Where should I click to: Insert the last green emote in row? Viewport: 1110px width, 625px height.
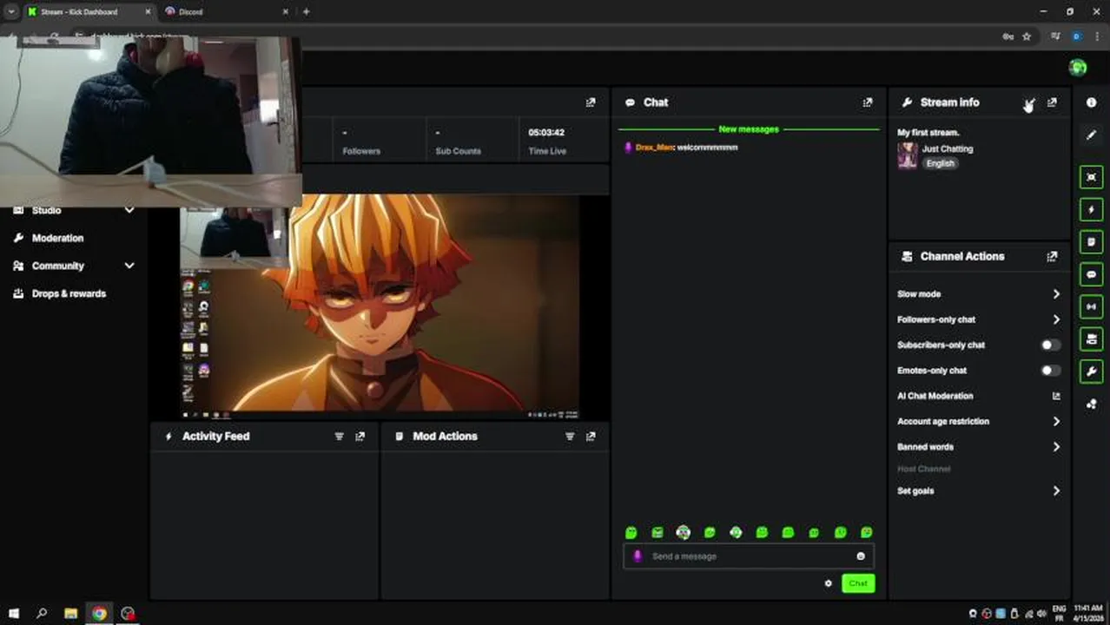click(x=866, y=532)
